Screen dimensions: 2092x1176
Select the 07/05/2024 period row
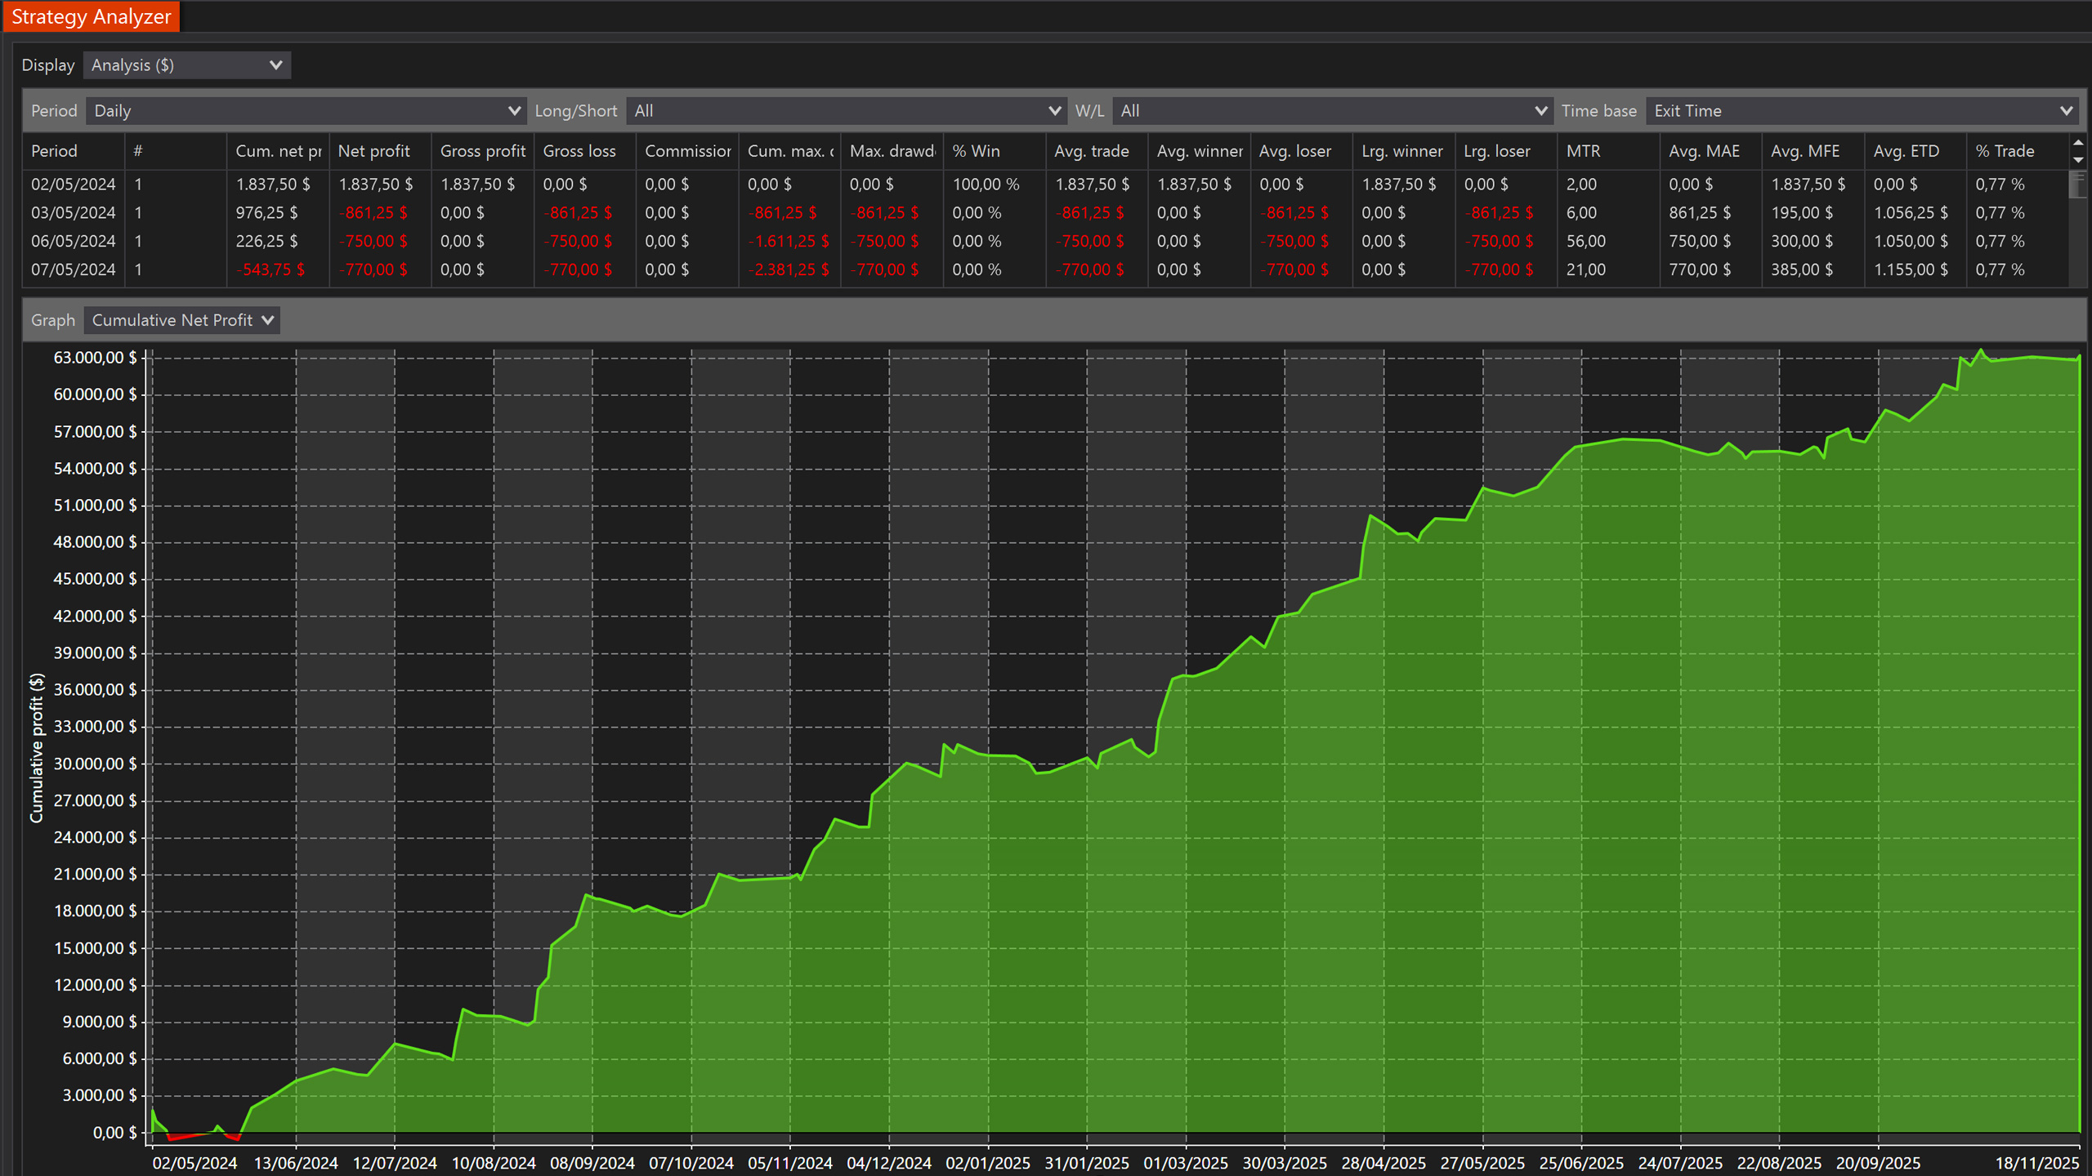coord(74,269)
